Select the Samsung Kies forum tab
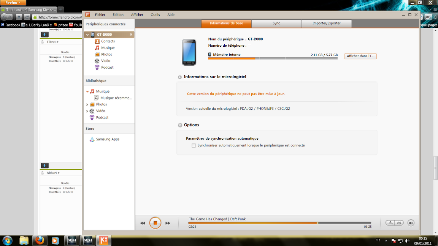The width and height of the screenshot is (438, 246). [x=29, y=9]
